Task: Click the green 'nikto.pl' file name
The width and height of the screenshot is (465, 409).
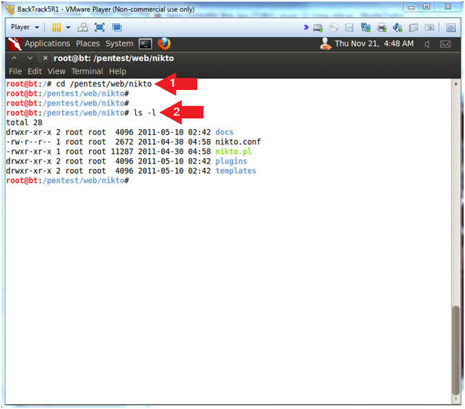Action: point(234,151)
